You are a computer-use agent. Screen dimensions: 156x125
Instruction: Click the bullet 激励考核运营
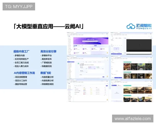20,84
